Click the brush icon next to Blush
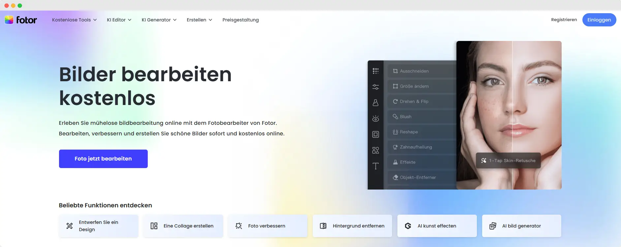Image resolution: width=621 pixels, height=247 pixels. [x=395, y=117]
